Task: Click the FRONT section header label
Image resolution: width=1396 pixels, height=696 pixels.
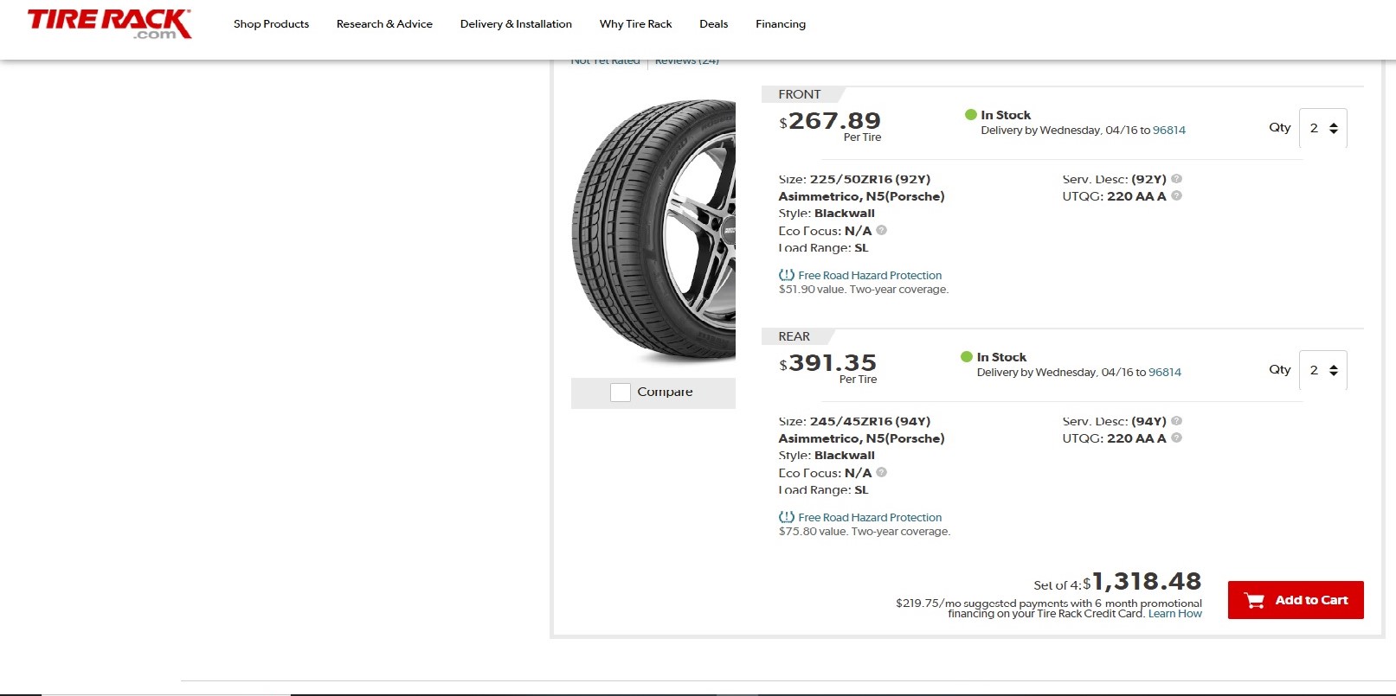Action: point(800,94)
